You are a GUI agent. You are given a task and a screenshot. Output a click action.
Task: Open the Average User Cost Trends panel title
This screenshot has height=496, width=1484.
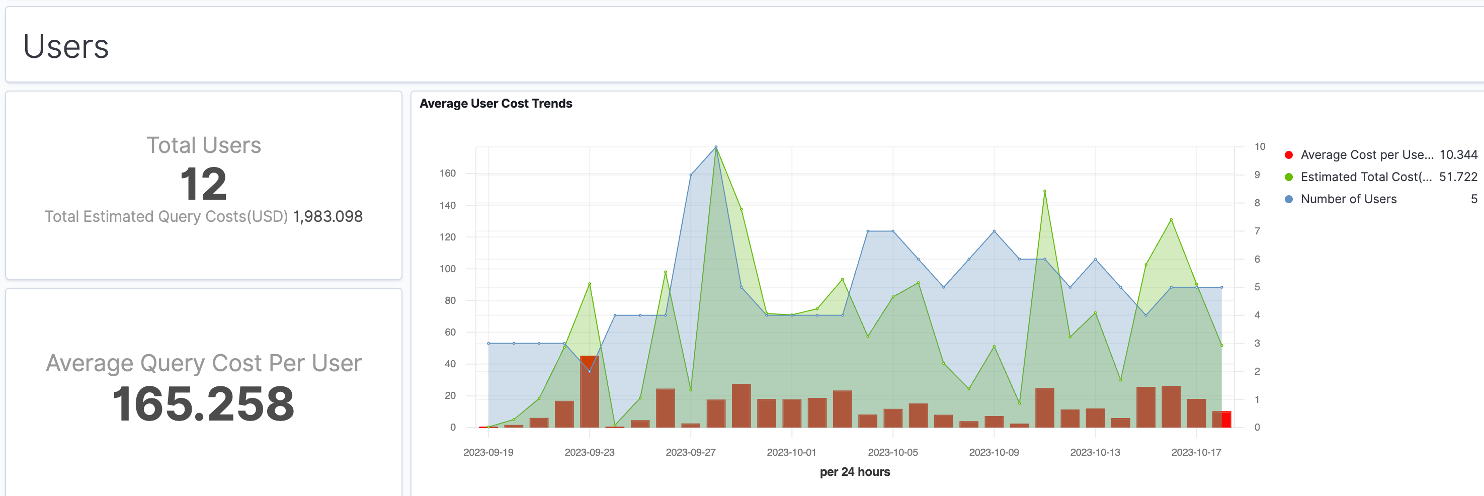tap(496, 104)
